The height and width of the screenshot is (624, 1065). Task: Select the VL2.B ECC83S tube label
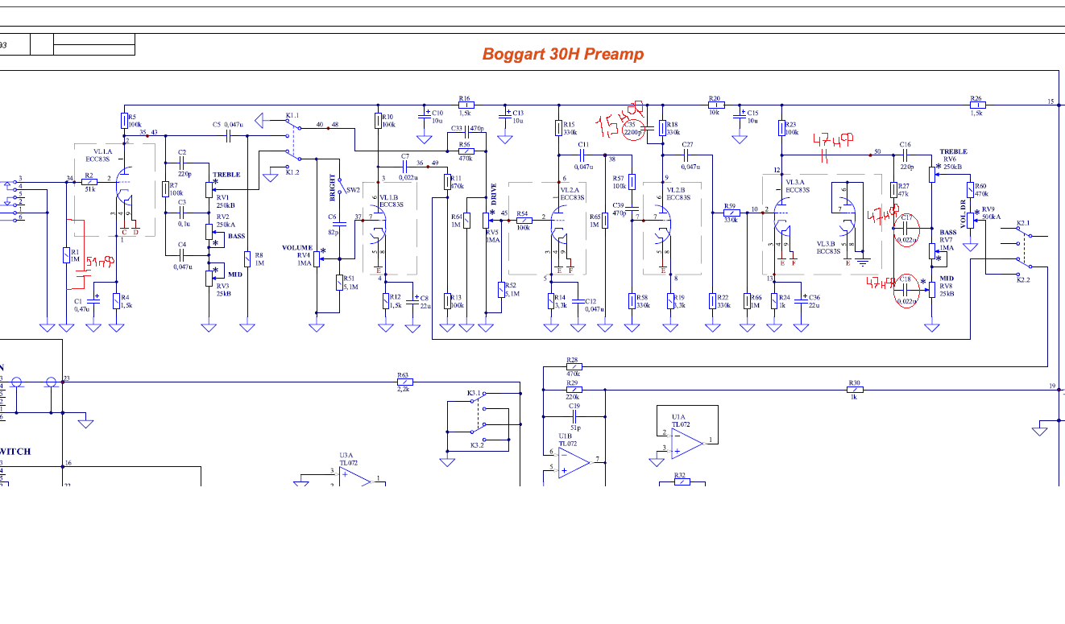pos(680,193)
